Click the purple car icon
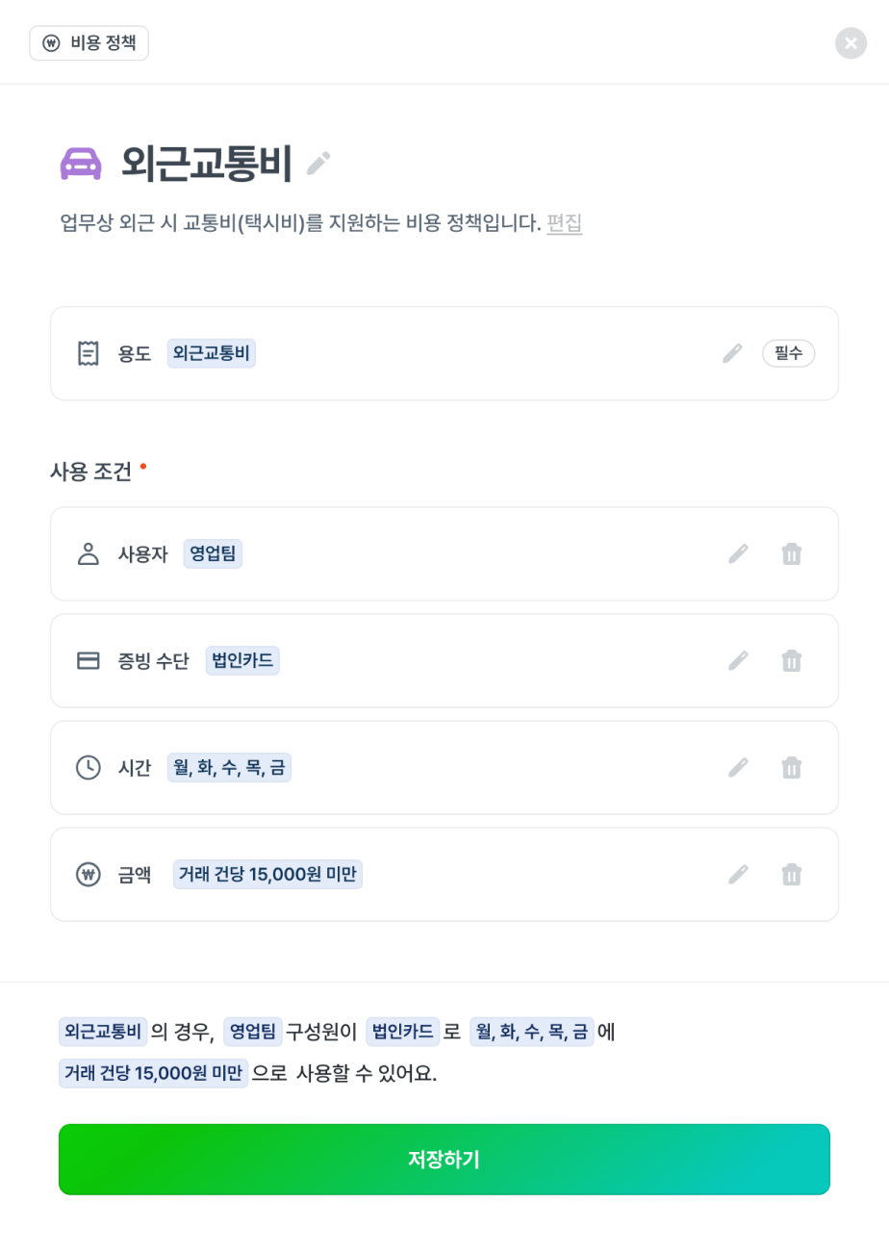 click(81, 164)
